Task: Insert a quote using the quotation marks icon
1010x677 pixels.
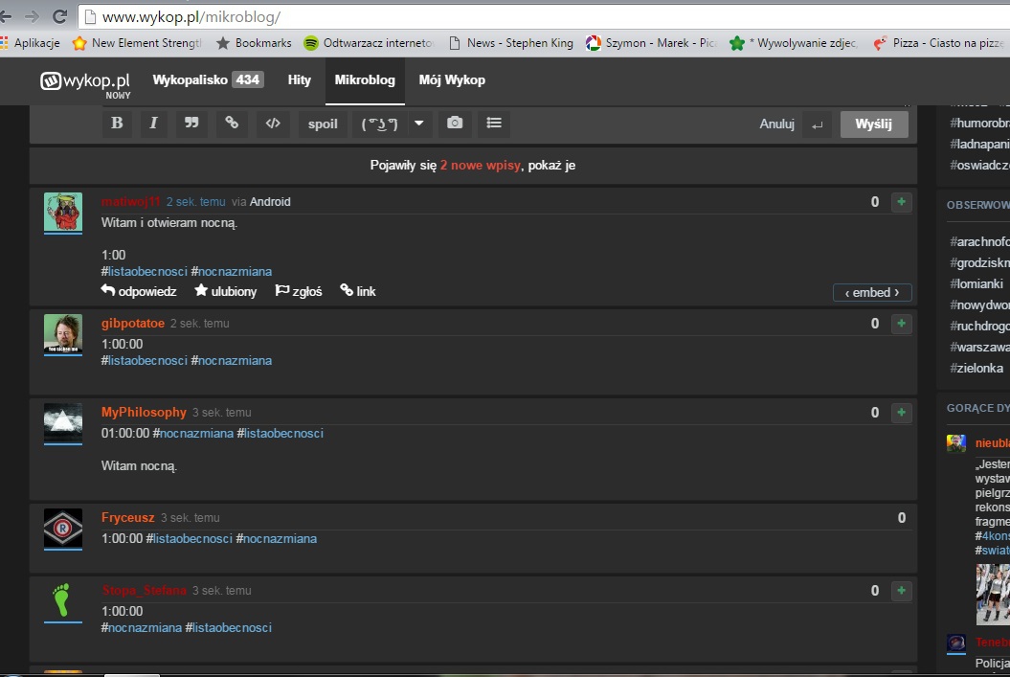Action: [x=191, y=124]
